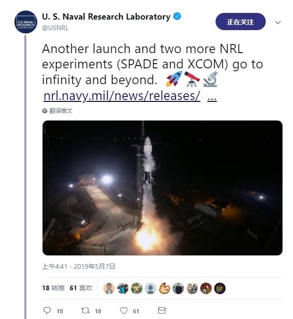
Task: Open the rocket launch photo
Action: [162, 187]
